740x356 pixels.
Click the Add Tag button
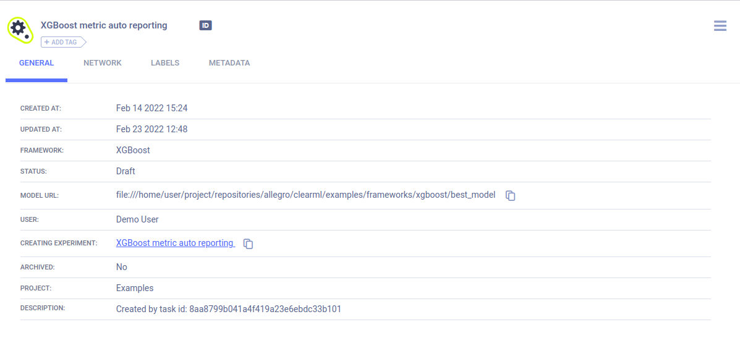click(62, 42)
